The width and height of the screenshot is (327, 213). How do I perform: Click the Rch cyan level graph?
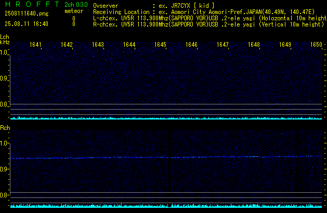[x=166, y=206]
